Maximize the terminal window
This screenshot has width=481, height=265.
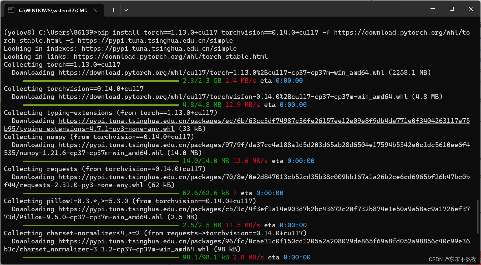click(452, 9)
